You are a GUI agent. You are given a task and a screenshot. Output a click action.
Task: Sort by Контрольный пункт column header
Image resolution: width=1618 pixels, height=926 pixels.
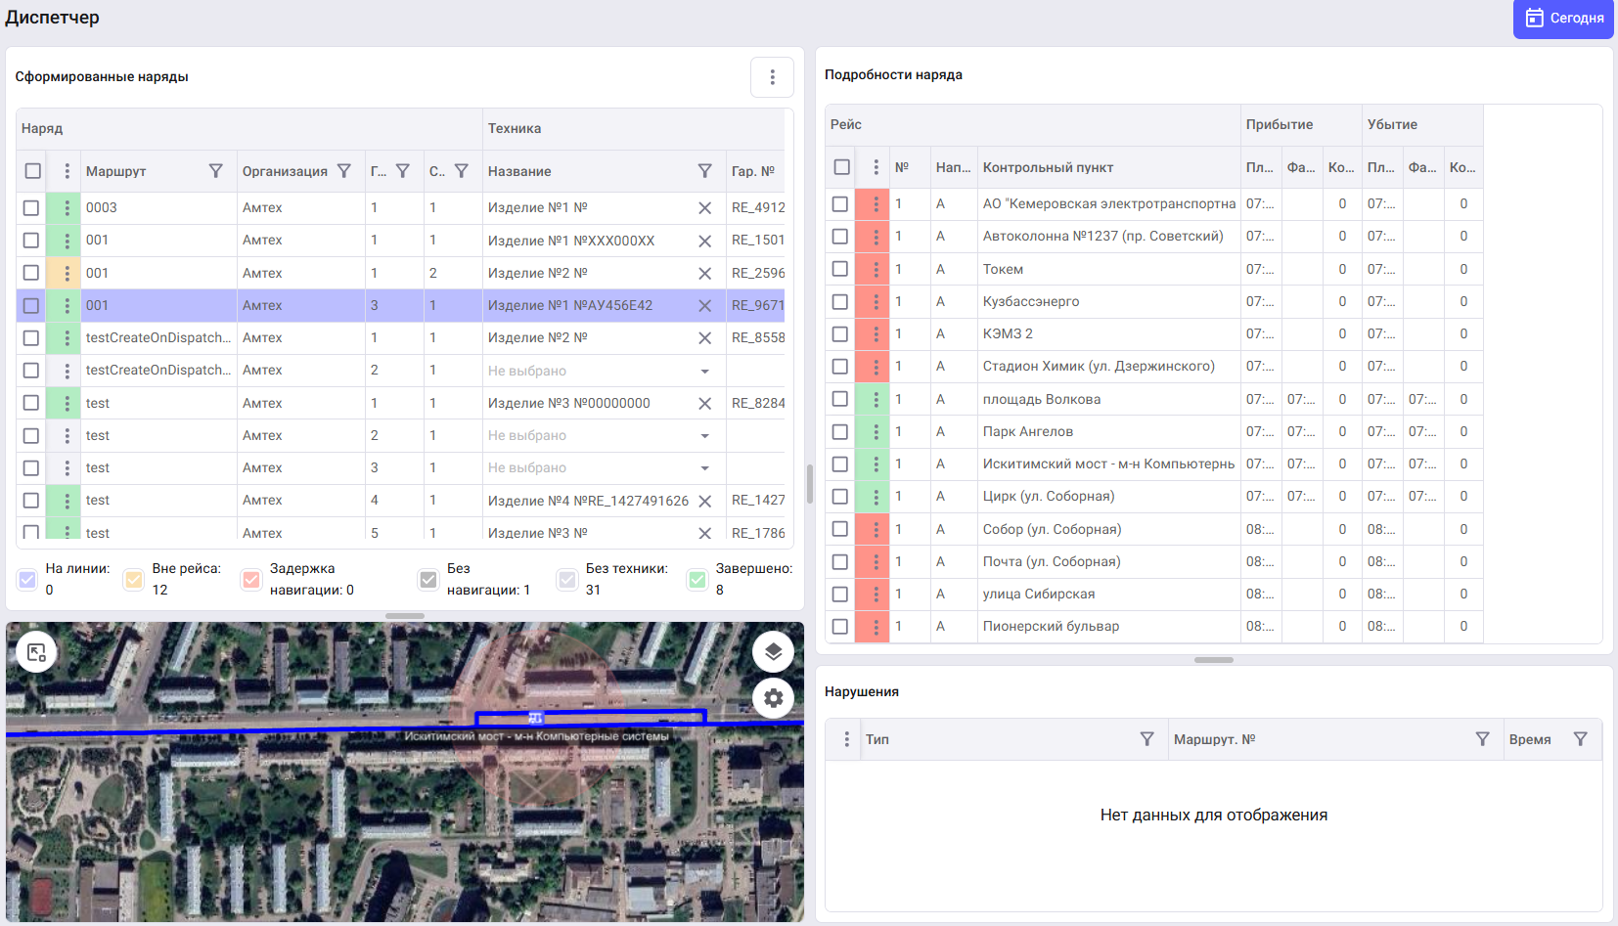pos(1048,167)
